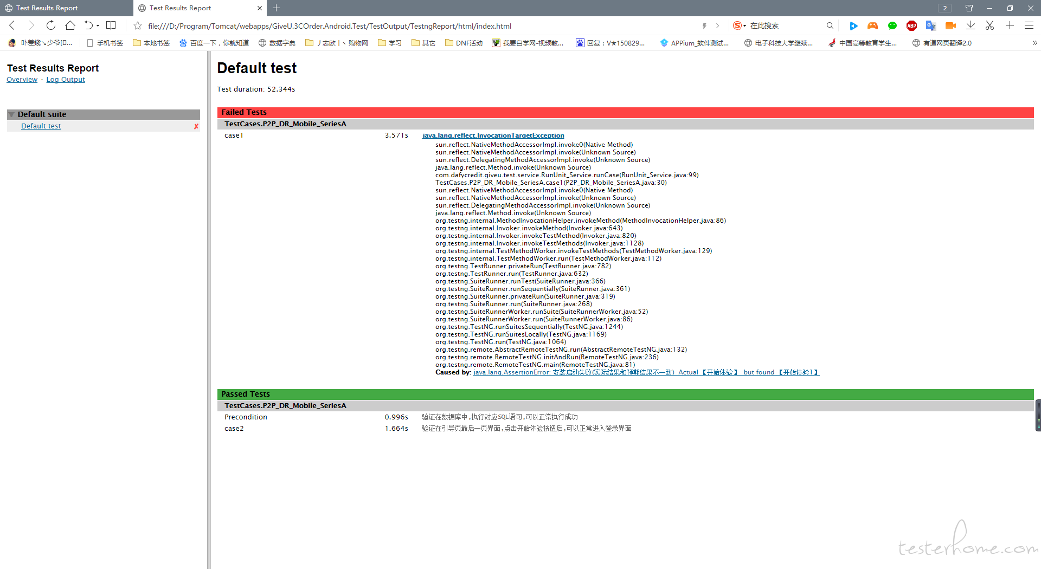Open the downloads arrow icon
Viewport: 1041px width, 569px height.
pos(971,25)
